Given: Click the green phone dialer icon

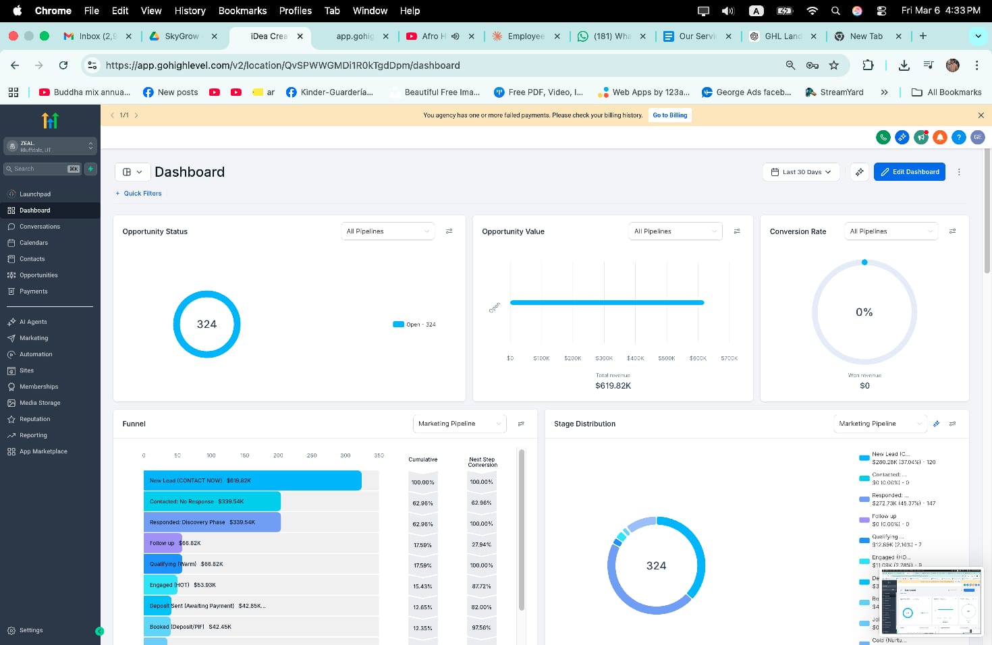Looking at the screenshot, I should (x=883, y=137).
